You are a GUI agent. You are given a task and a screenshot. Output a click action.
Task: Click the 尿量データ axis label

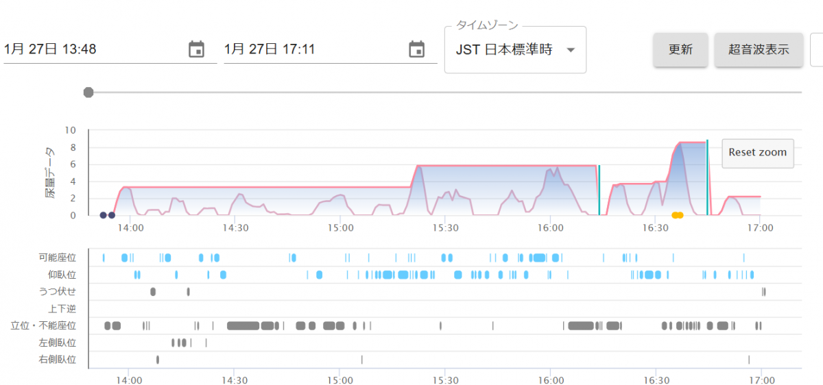tap(50, 173)
